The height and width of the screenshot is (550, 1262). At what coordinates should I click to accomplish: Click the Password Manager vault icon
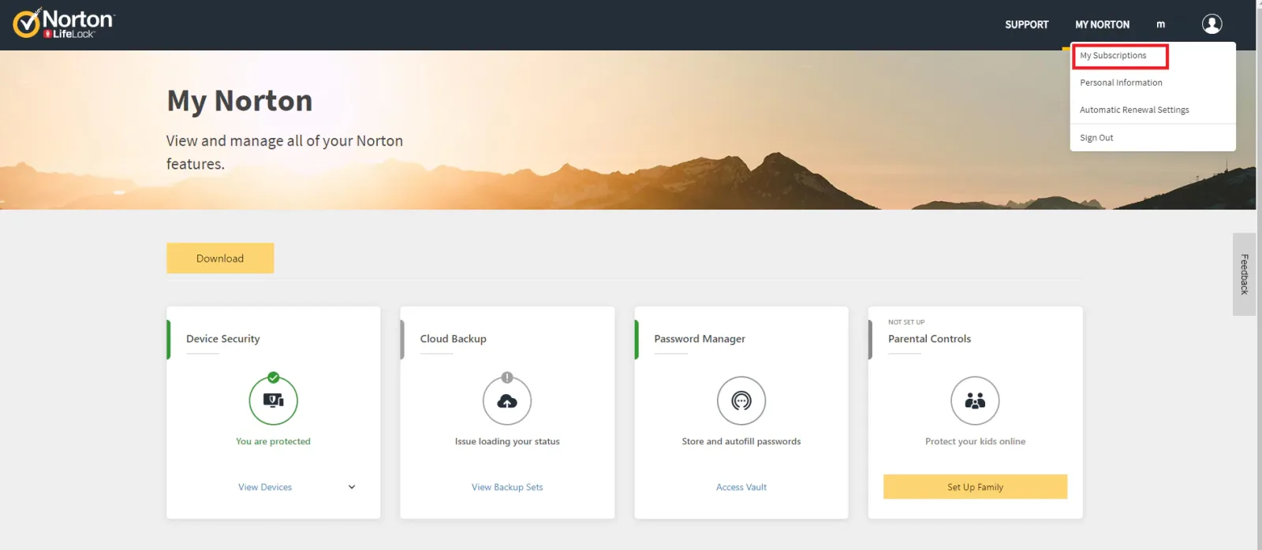741,401
